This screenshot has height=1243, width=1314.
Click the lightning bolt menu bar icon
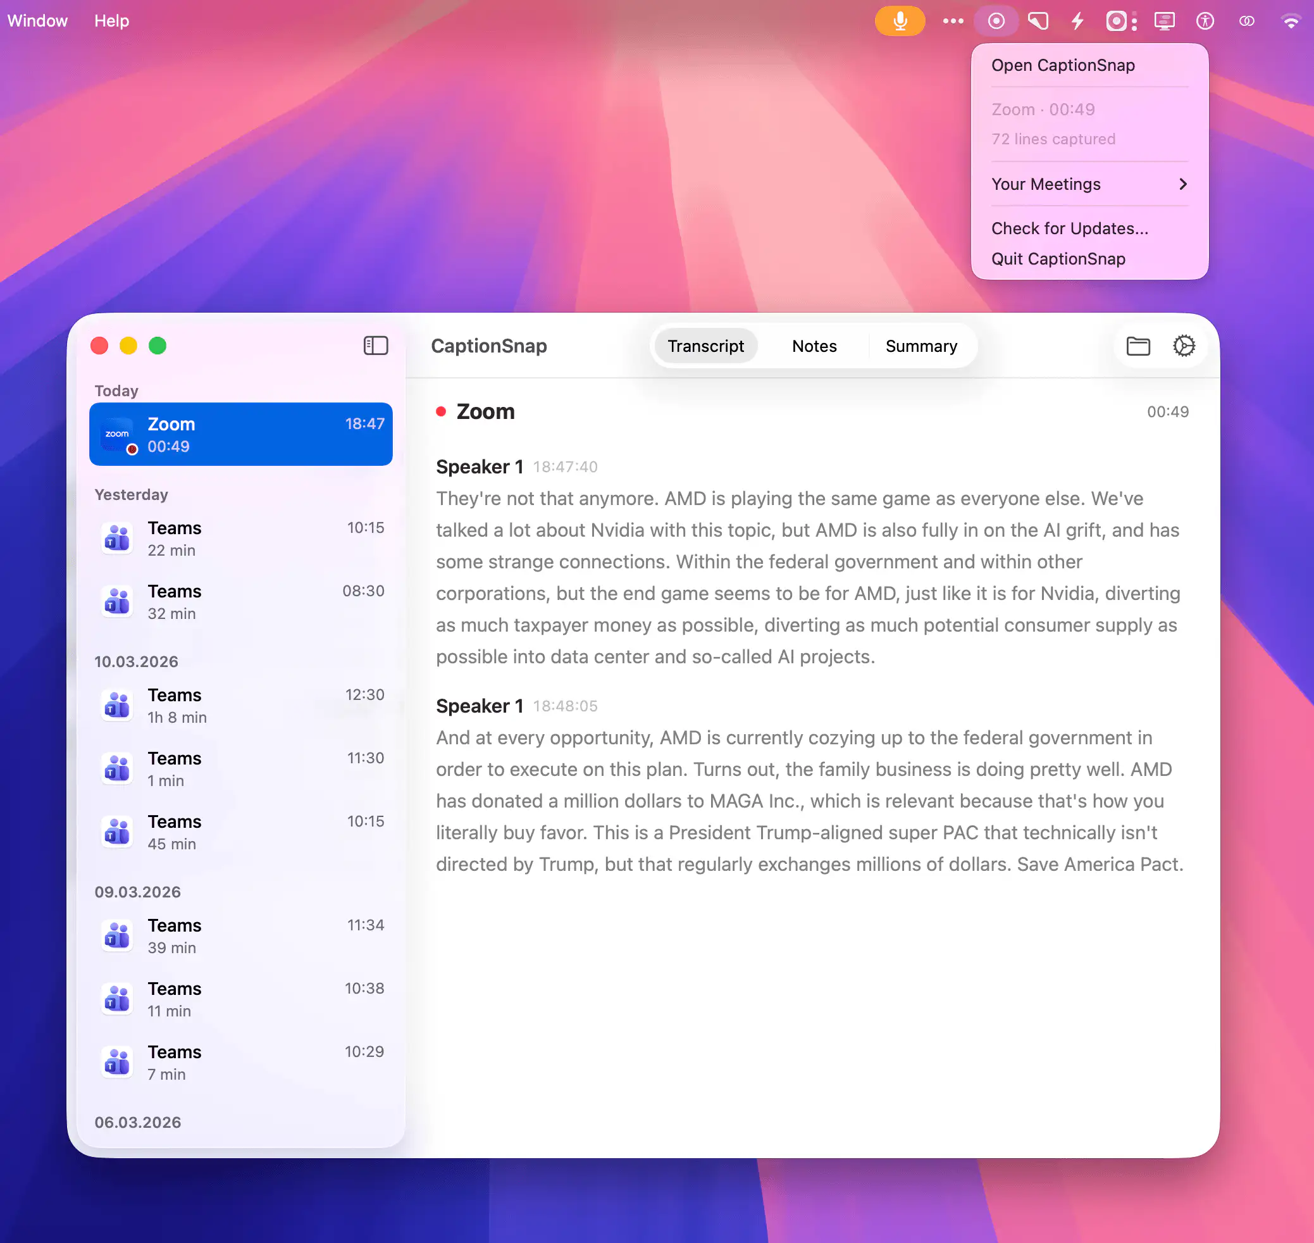(x=1077, y=22)
